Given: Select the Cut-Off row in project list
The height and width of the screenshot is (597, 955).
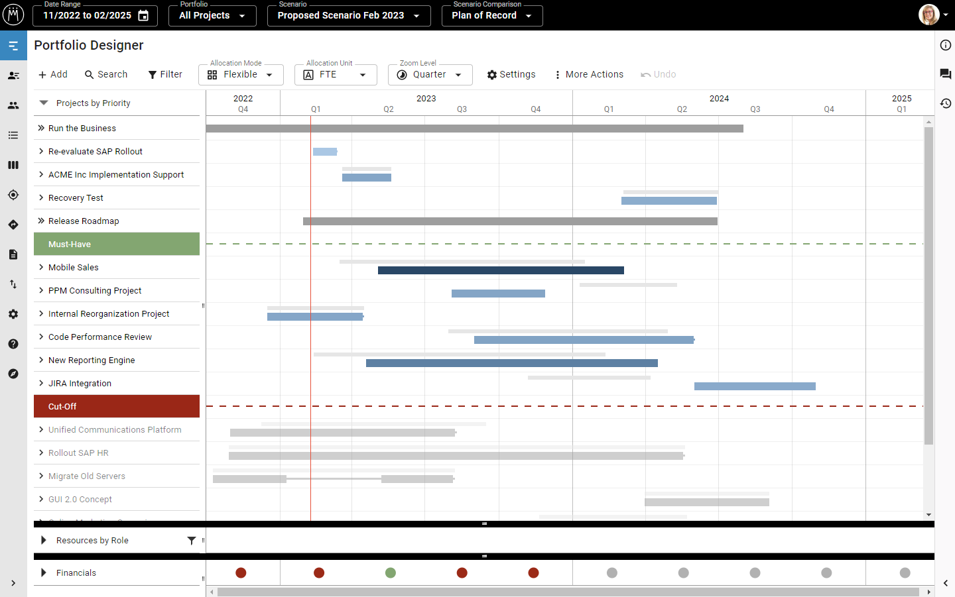Looking at the screenshot, I should (x=117, y=406).
